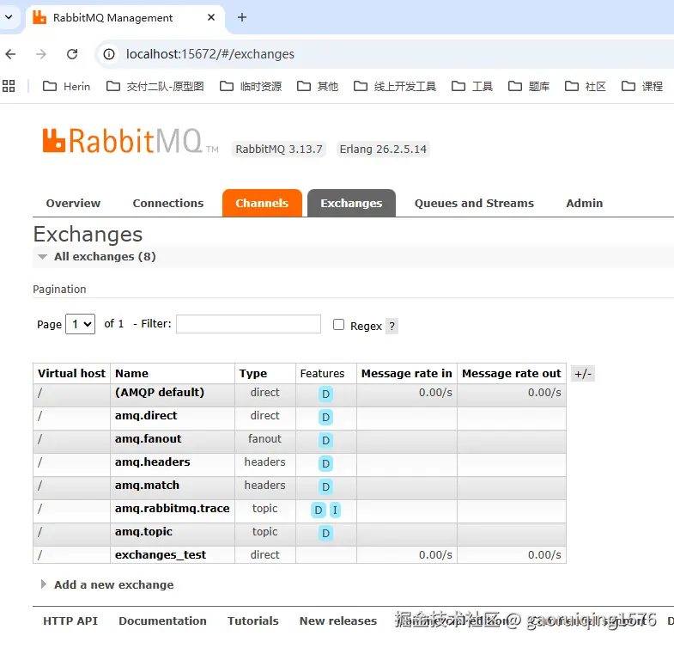This screenshot has height=648, width=674.
Task: Click the D badge on amq.topic row
Action: [325, 533]
